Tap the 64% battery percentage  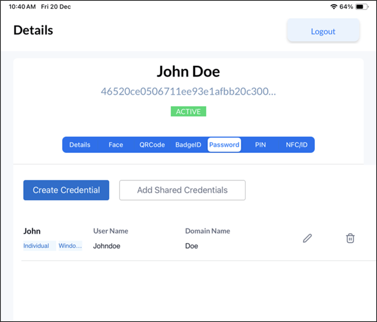click(346, 7)
